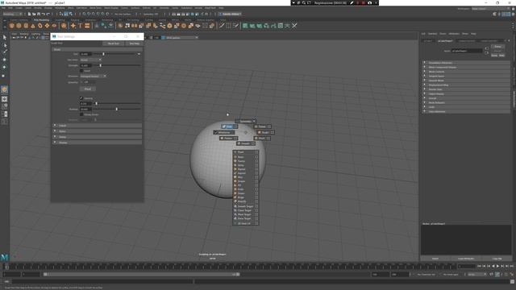Activate the Move tool in toolbox

pos(5,60)
